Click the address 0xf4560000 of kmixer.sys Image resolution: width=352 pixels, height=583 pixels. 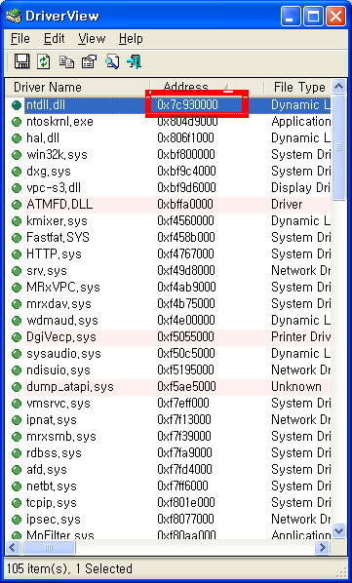tap(185, 221)
